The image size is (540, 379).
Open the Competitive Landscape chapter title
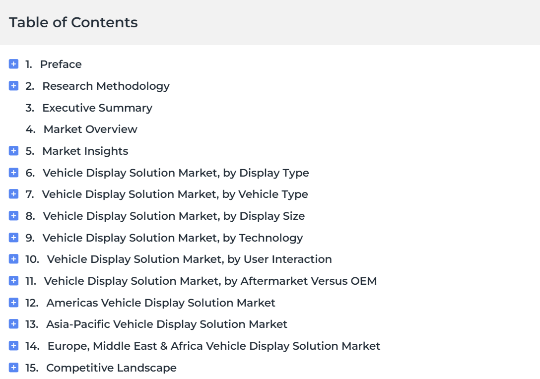(x=111, y=368)
